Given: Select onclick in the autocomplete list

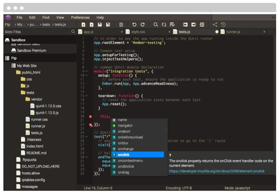Looking at the screenshot, I should click(x=138, y=155).
